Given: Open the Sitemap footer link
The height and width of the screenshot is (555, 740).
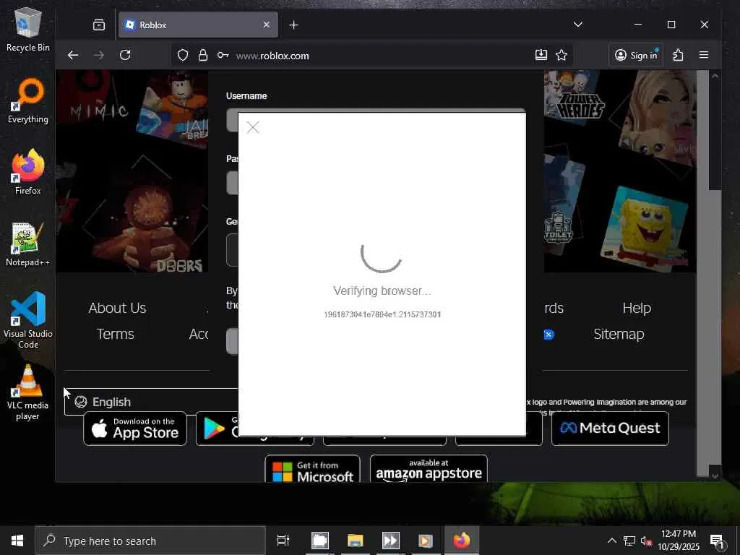Looking at the screenshot, I should click(x=619, y=334).
